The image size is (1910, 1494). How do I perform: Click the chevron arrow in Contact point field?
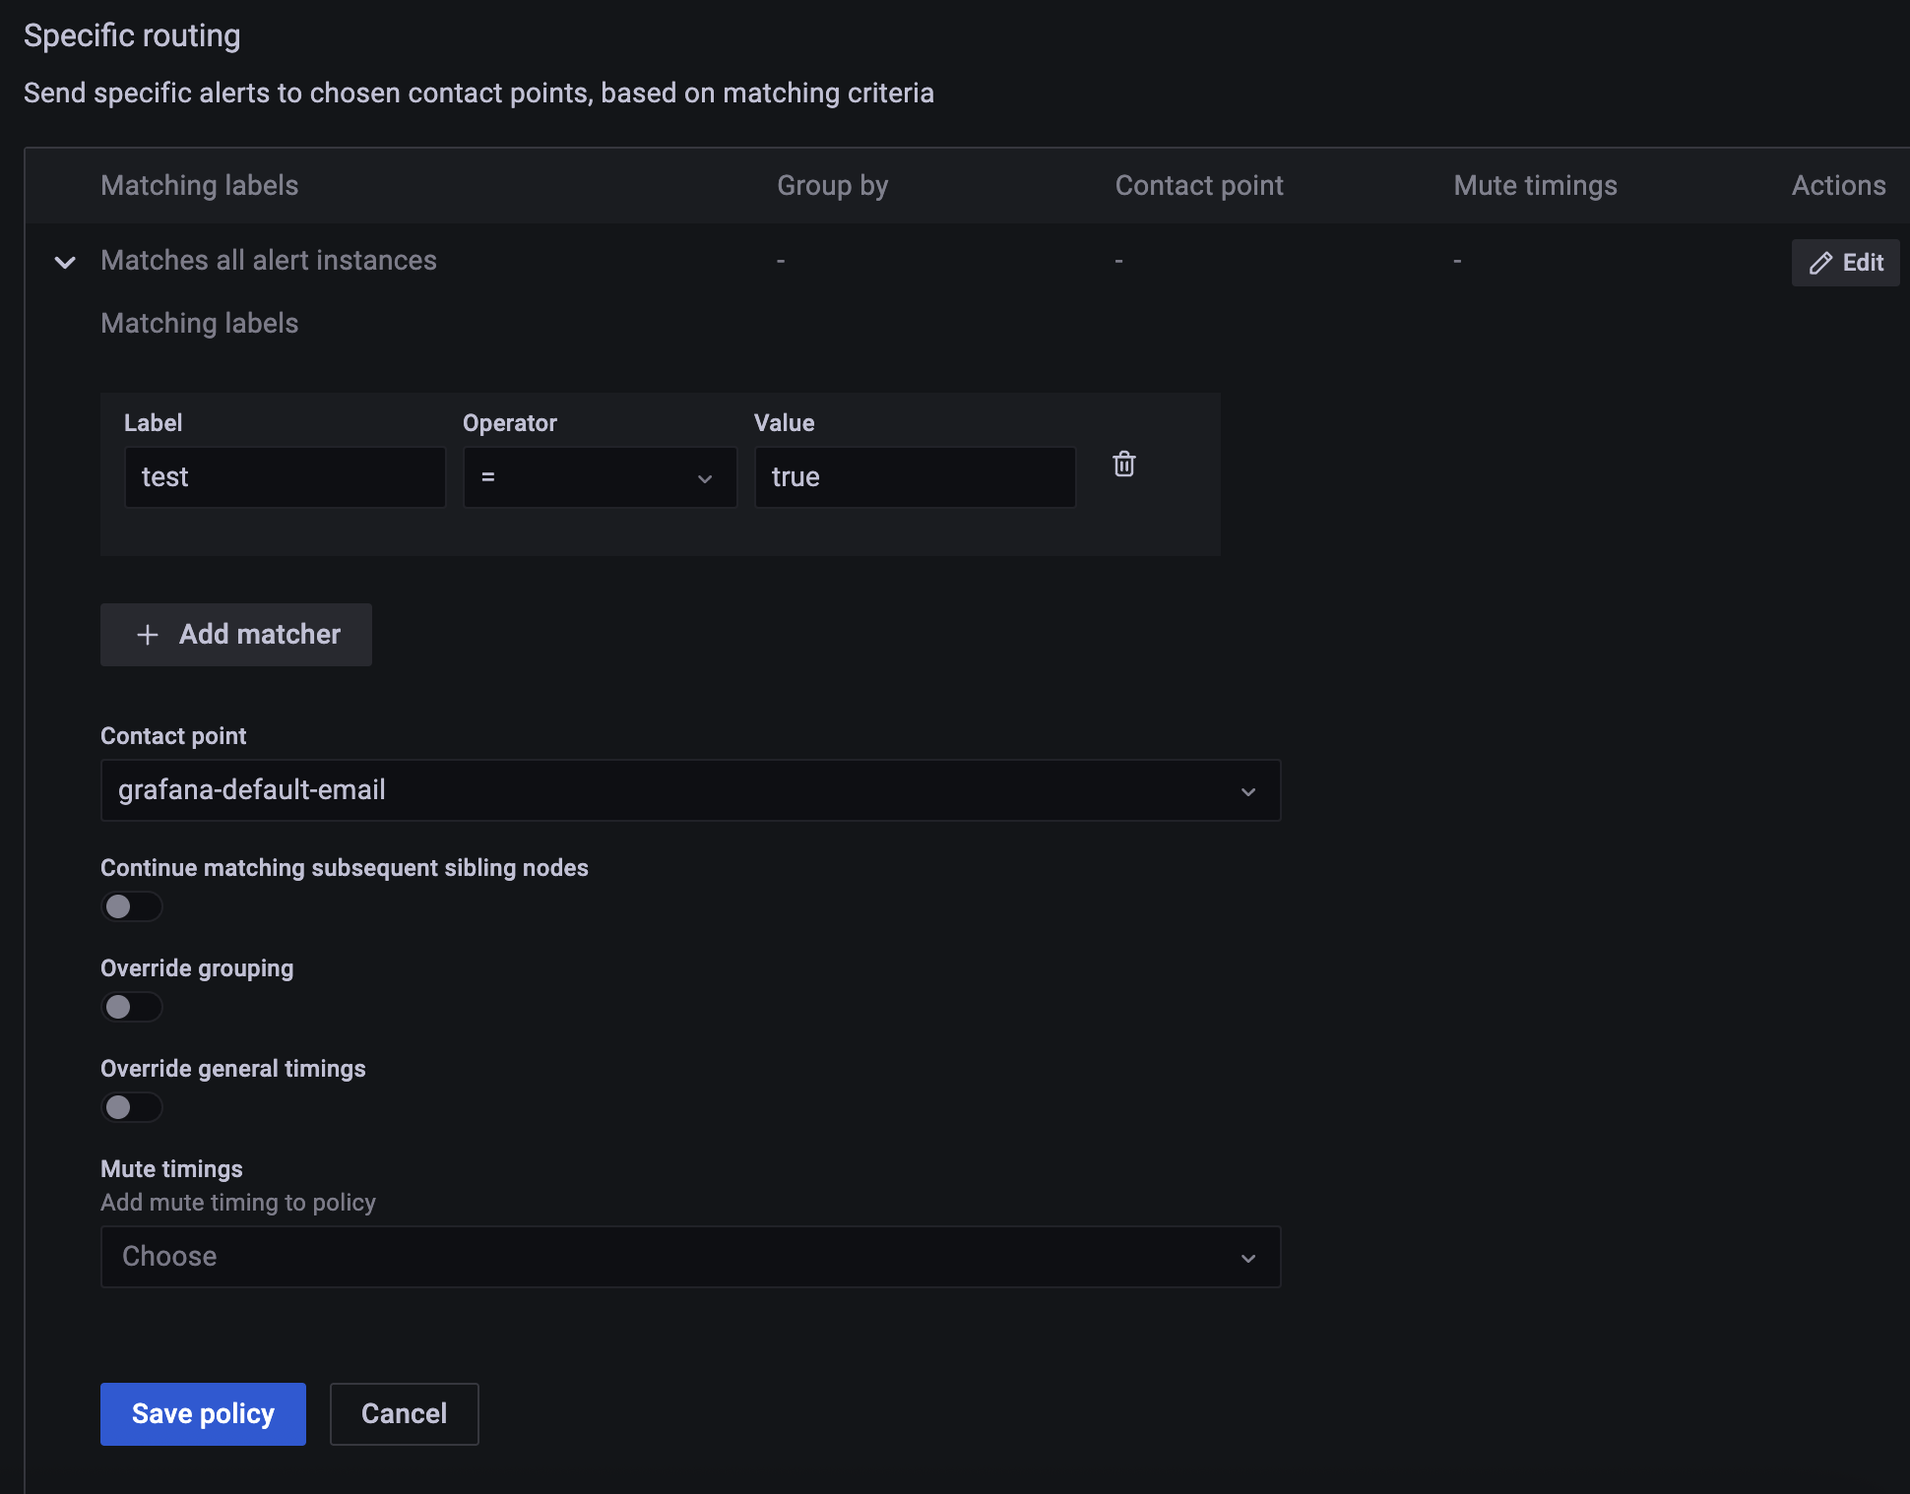(x=1247, y=791)
